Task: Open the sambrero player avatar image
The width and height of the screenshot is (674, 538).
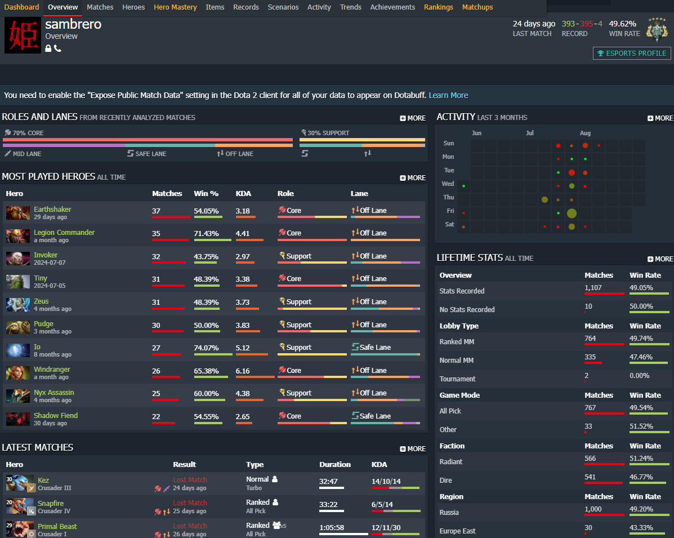Action: pos(23,35)
